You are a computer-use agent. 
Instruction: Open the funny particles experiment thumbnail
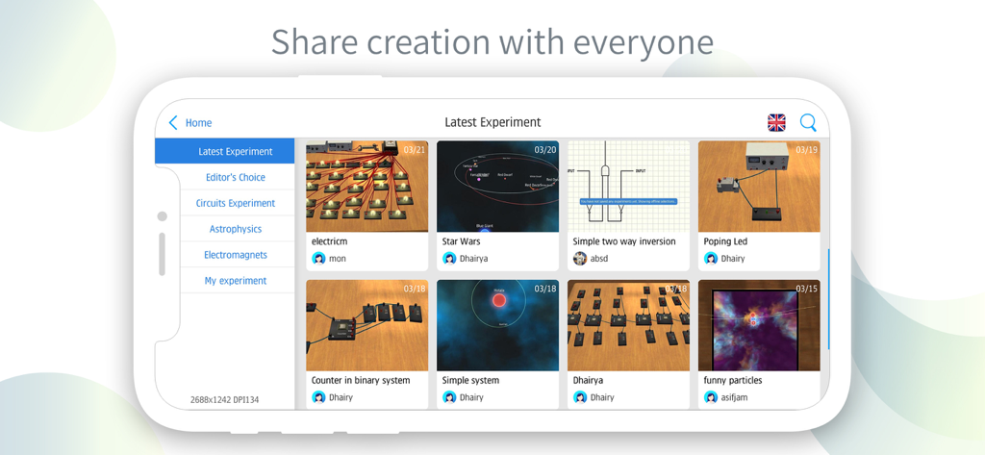tap(759, 325)
